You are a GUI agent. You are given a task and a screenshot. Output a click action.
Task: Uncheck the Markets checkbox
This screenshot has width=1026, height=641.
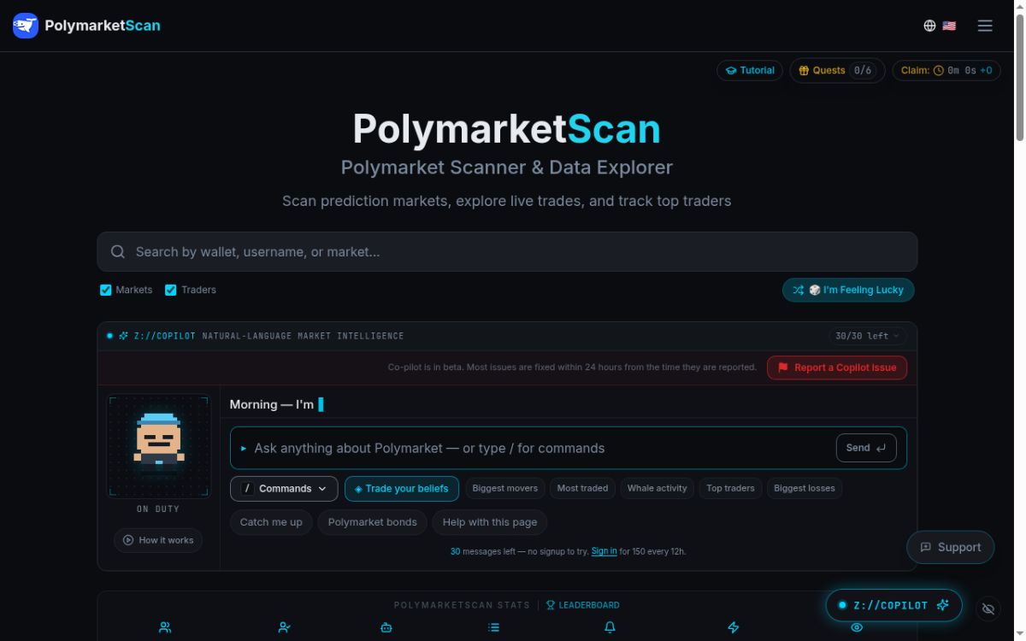tap(106, 290)
